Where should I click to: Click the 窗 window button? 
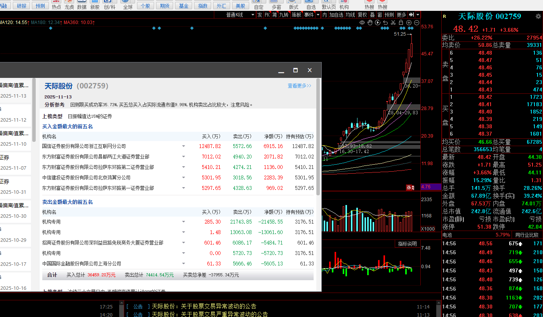[x=380, y=15]
